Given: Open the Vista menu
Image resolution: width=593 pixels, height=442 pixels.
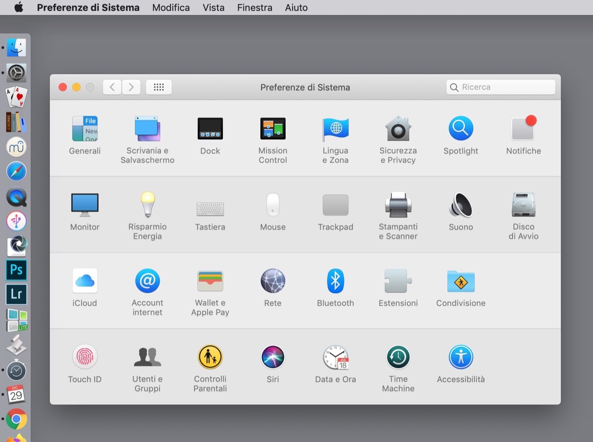Looking at the screenshot, I should pyautogui.click(x=213, y=7).
